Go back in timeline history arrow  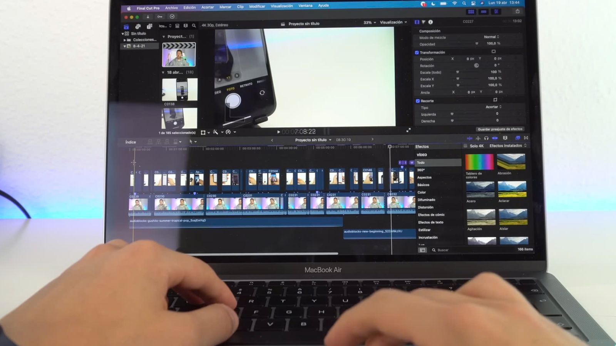pos(272,140)
